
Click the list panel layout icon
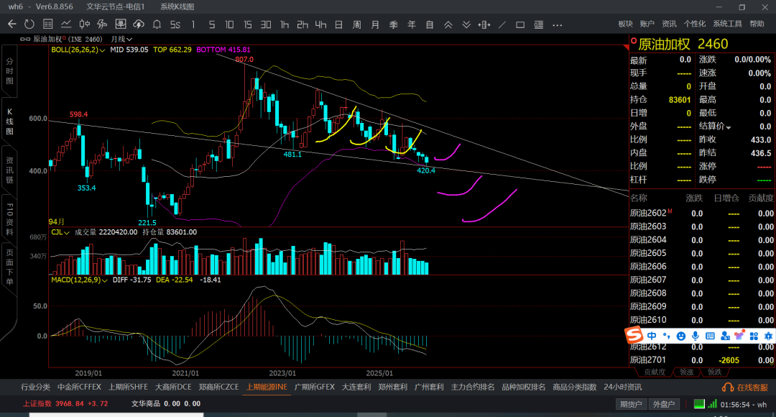pos(538,24)
